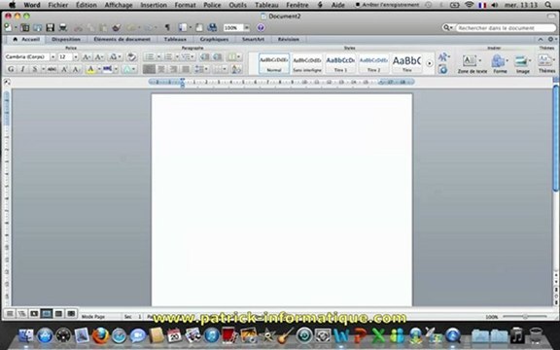Image resolution: width=560 pixels, height=350 pixels.
Task: Click the Spotlight magnifier in menu bar
Action: [x=548, y=5]
